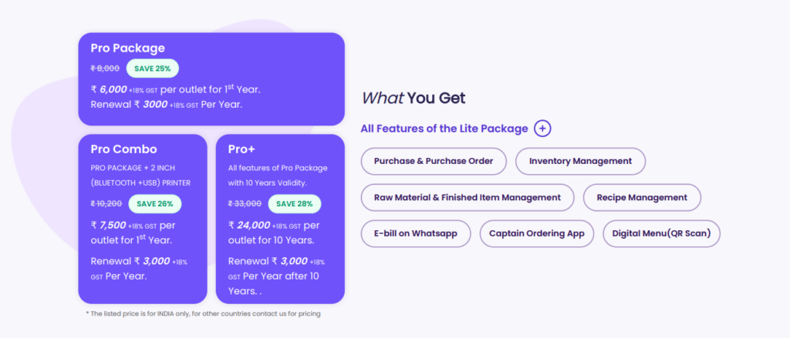The width and height of the screenshot is (790, 338).
Task: Open the E-bill on Whatsapp feature
Action: click(x=415, y=233)
